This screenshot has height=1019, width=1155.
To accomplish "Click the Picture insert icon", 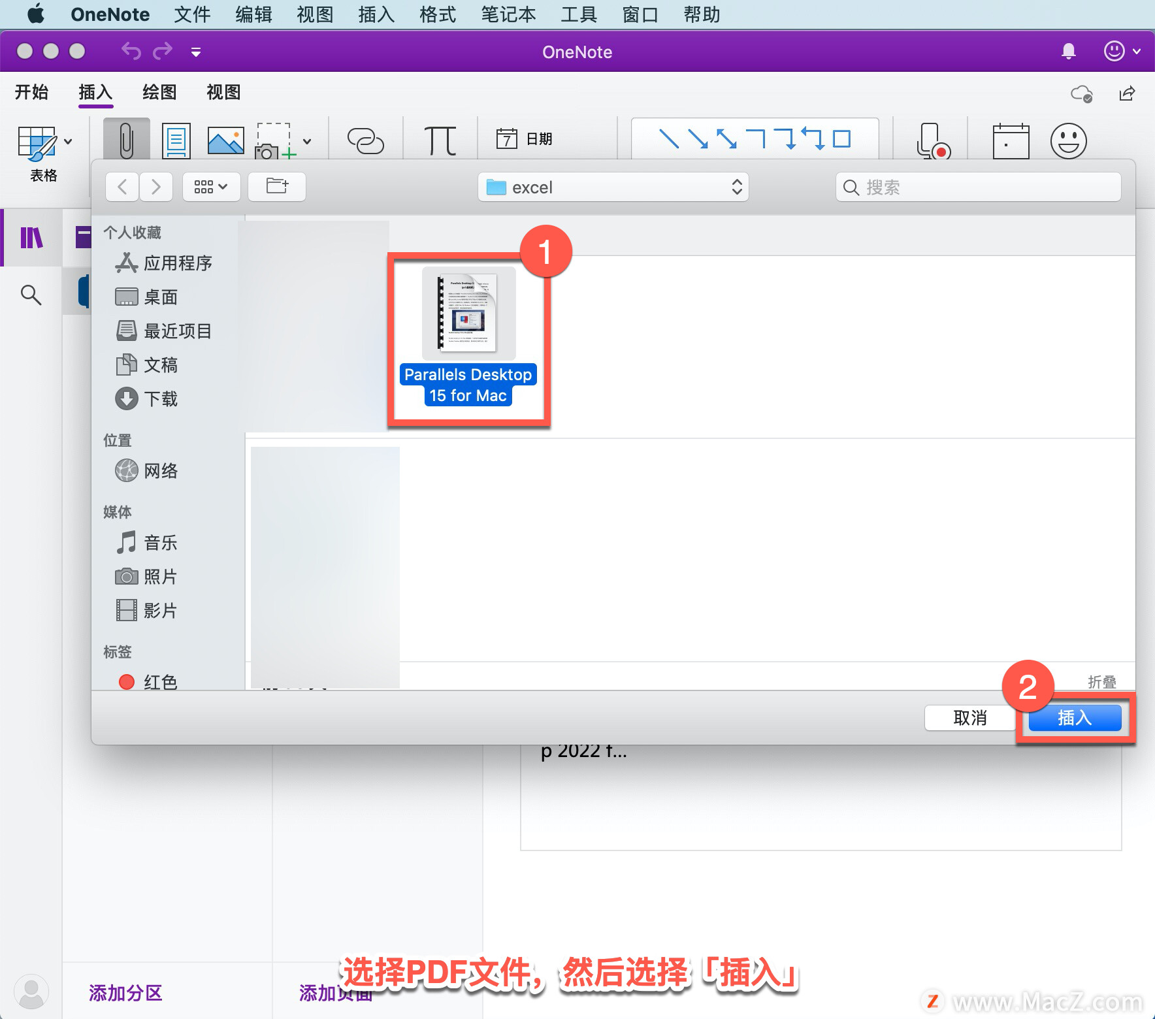I will (x=225, y=140).
